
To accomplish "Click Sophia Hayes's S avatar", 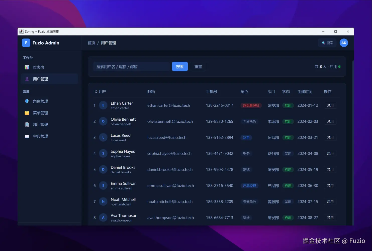I will 103,153.
